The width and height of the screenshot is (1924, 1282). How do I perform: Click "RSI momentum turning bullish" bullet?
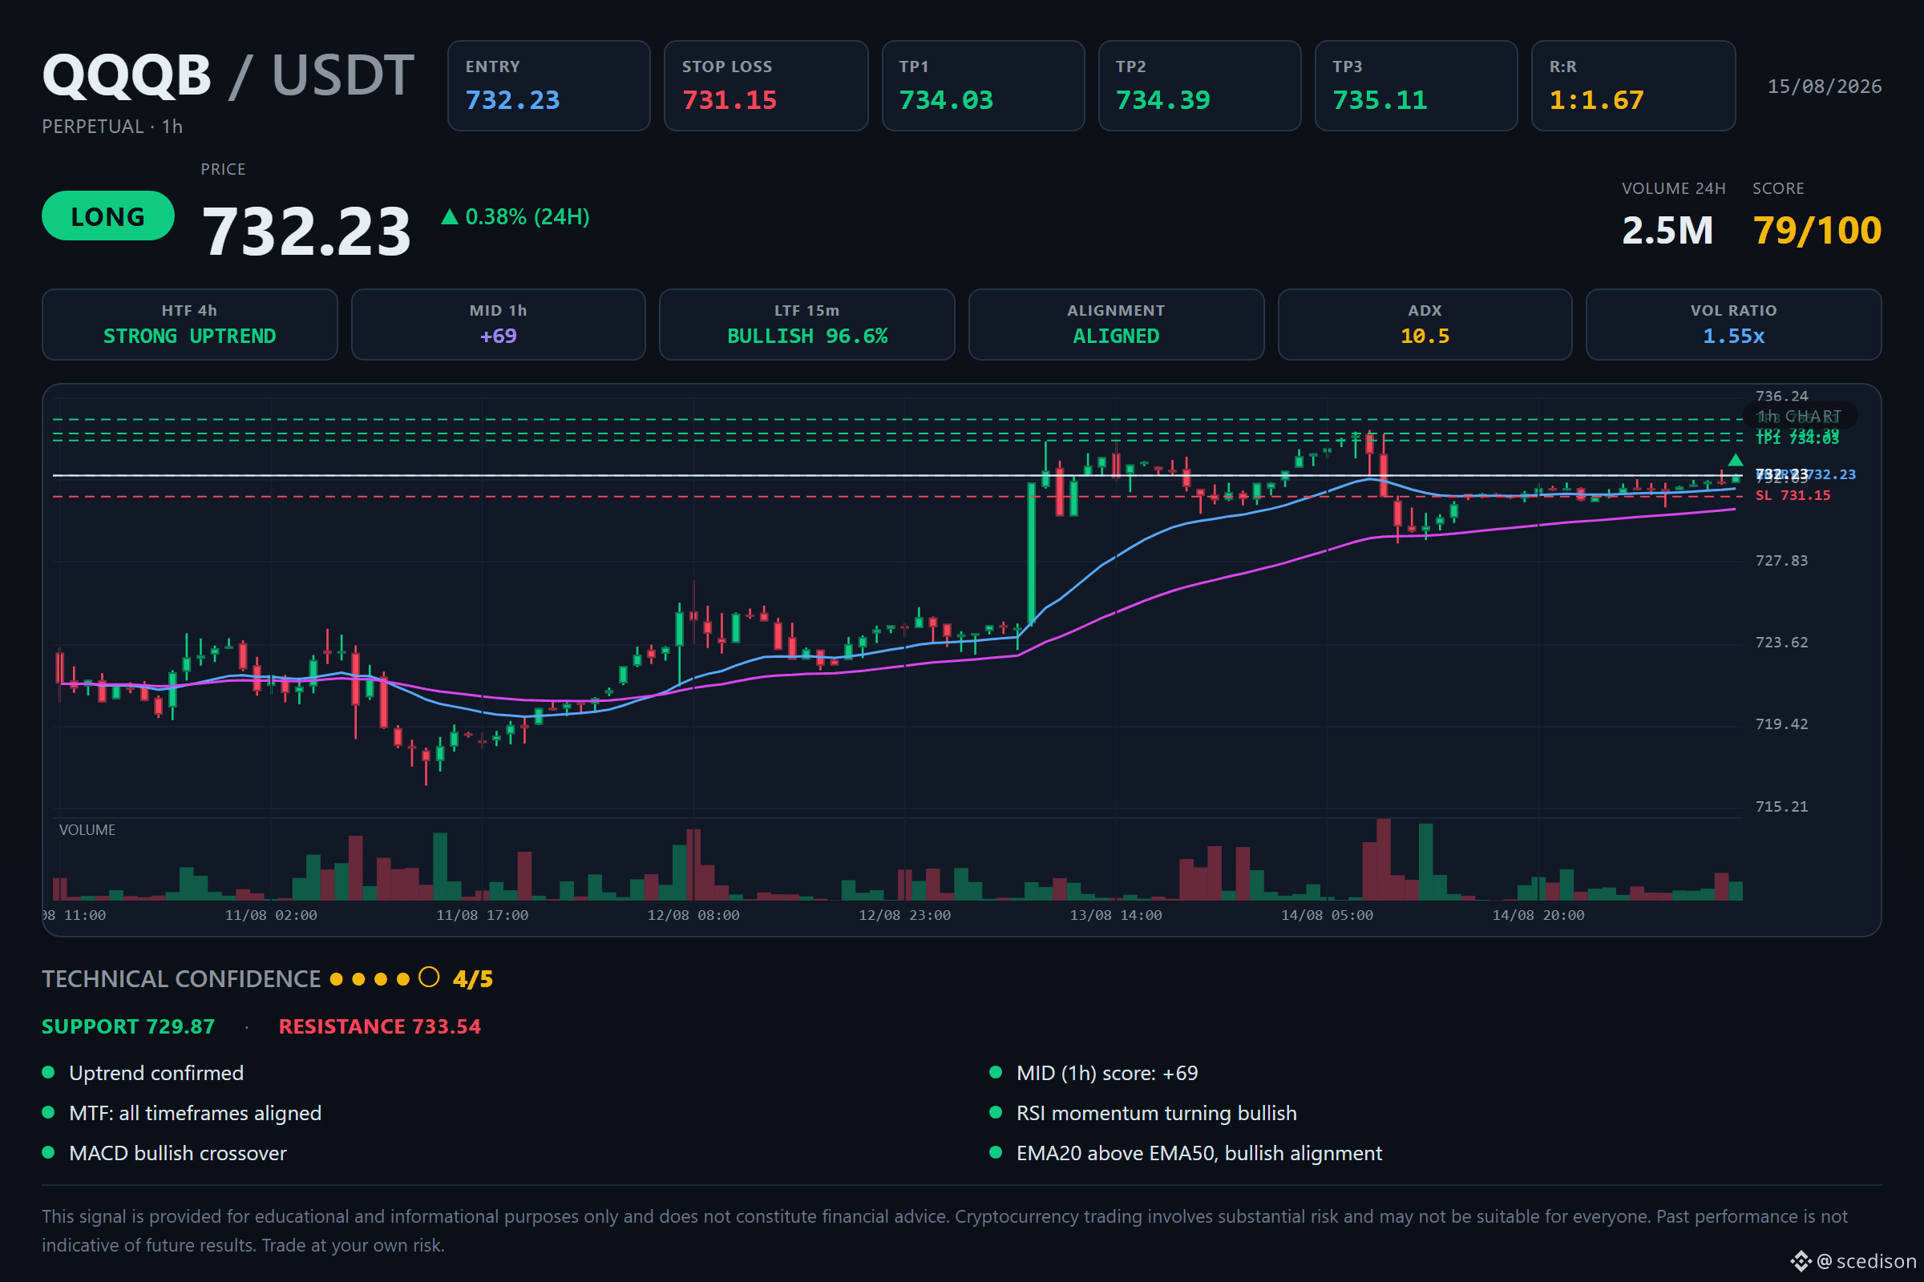click(1157, 1113)
